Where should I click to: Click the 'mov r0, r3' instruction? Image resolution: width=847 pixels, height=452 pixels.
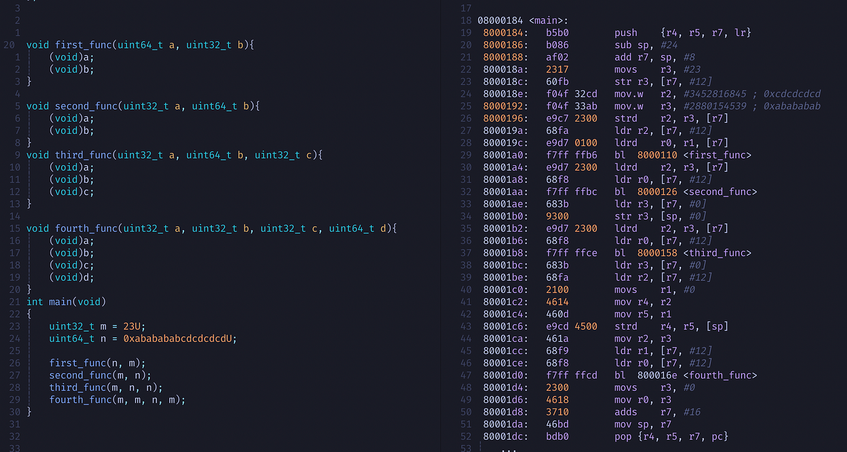[643, 400]
